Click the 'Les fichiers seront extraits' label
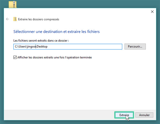160x124 pixels. 41,40
